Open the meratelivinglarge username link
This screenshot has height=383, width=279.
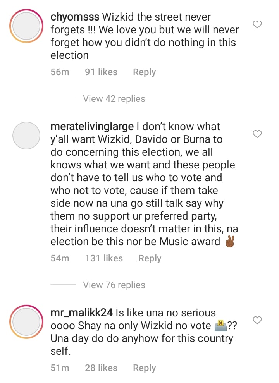point(92,127)
